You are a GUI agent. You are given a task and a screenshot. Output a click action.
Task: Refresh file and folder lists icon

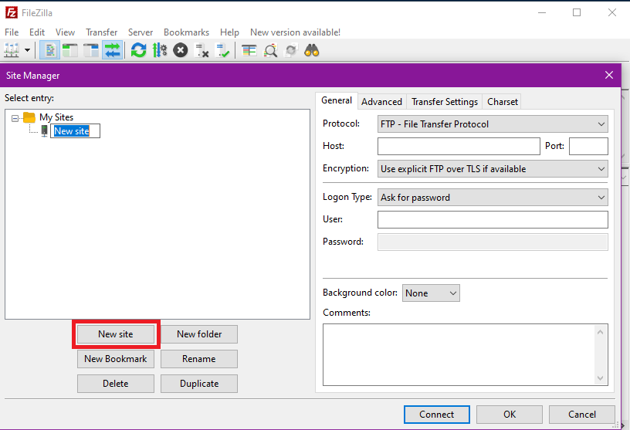pos(139,51)
